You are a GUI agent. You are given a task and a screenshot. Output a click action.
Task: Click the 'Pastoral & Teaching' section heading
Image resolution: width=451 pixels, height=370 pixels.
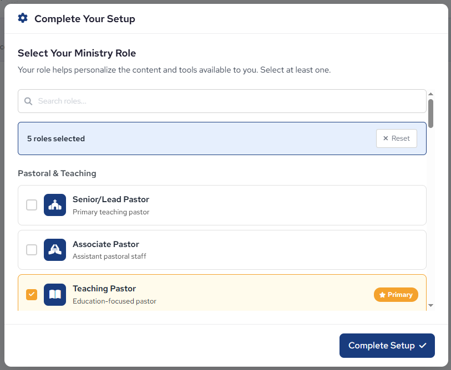57,173
